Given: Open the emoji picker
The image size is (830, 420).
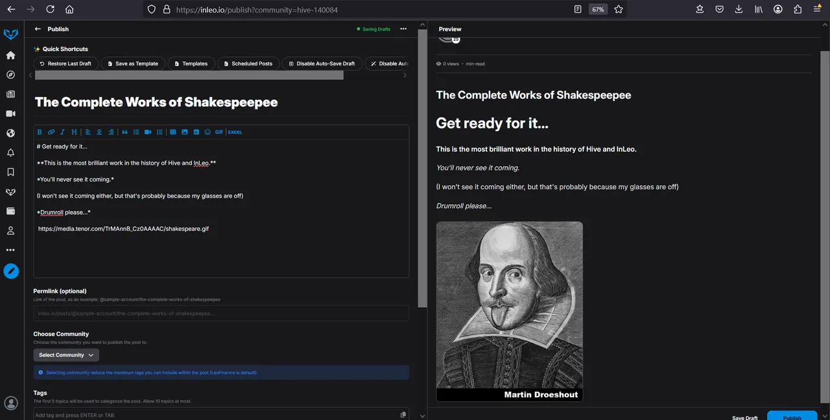Looking at the screenshot, I should tap(207, 132).
